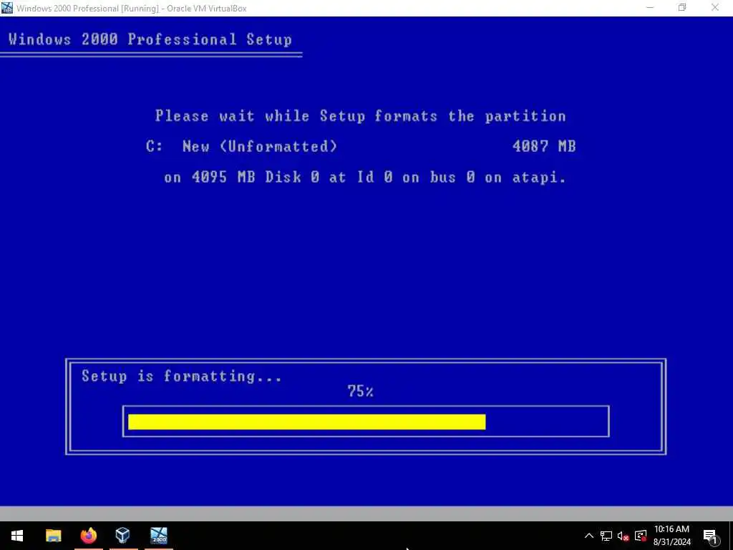Click the VirtualBox window title bar icon

[7, 8]
